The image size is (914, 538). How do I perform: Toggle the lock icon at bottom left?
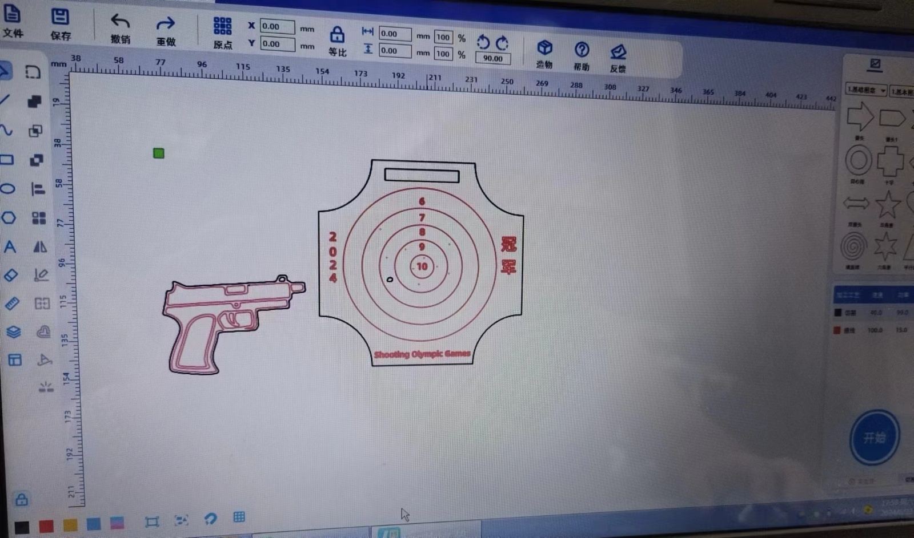22,500
